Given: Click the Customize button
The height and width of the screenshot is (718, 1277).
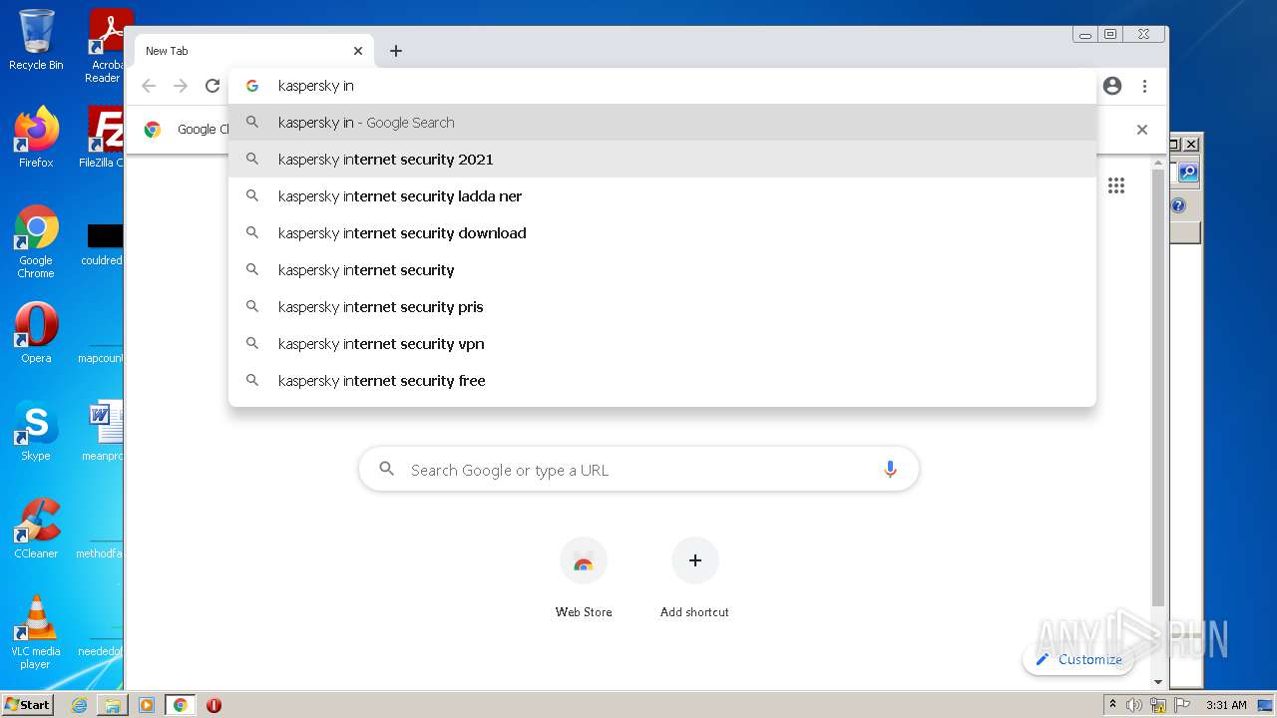Looking at the screenshot, I should pyautogui.click(x=1078, y=659).
